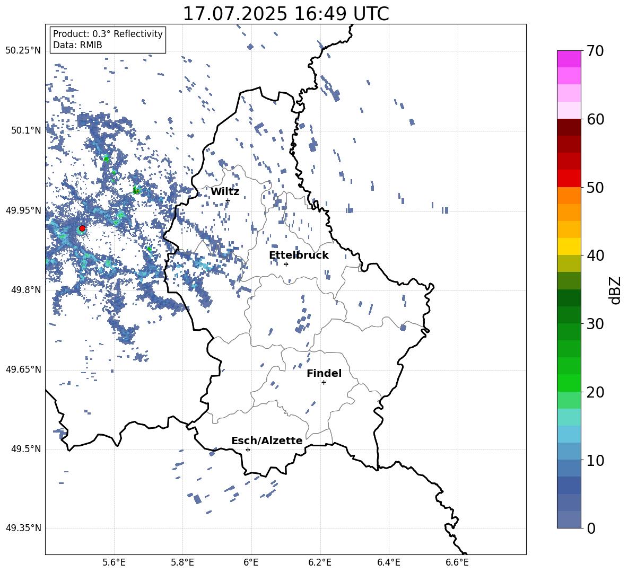Click the 70 colorbar tick label

(x=595, y=51)
